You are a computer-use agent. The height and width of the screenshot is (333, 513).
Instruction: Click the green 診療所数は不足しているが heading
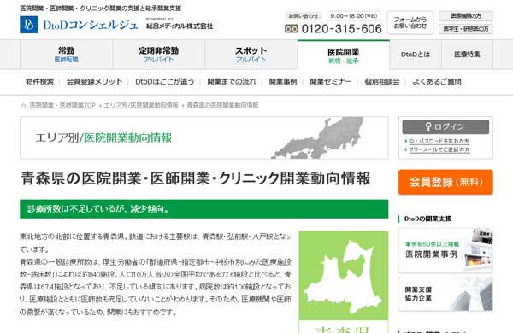(x=203, y=209)
